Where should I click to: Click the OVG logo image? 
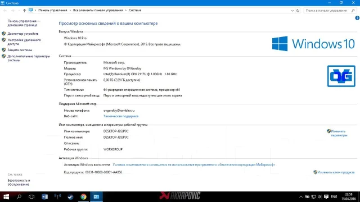341,76
